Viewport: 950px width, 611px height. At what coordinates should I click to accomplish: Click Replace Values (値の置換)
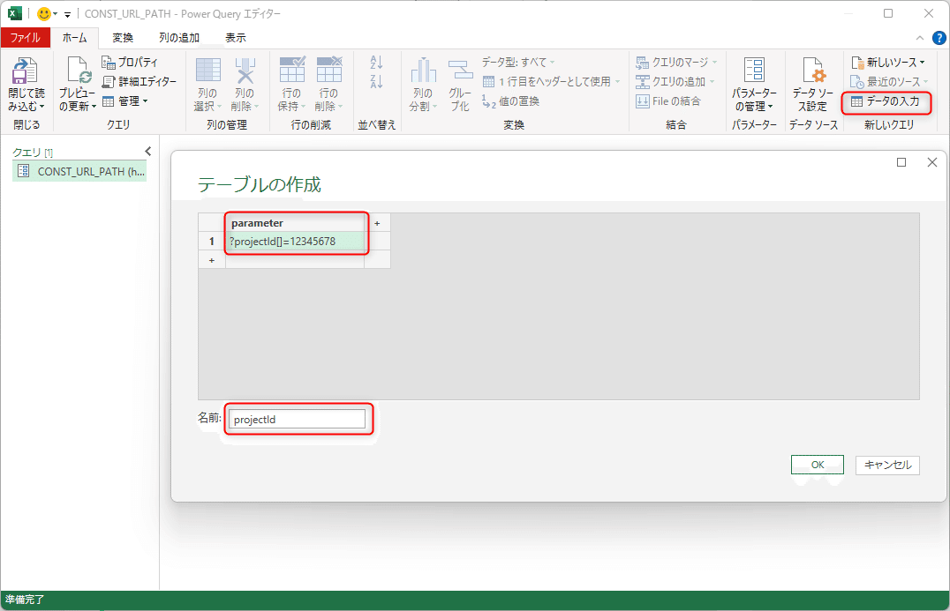coord(510,101)
